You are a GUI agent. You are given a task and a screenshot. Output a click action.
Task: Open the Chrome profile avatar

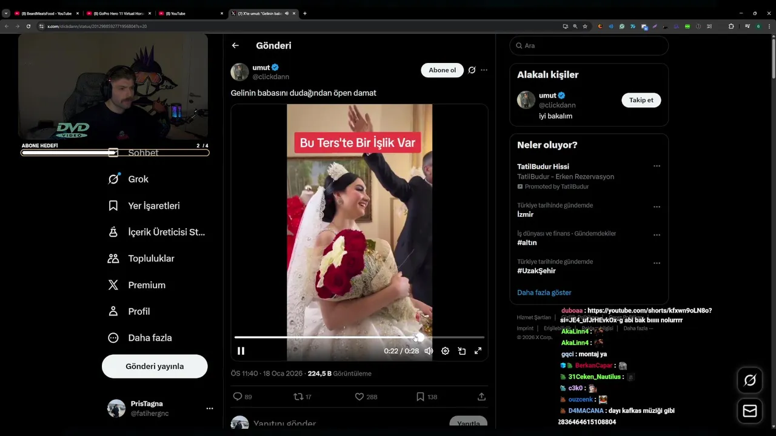coord(758,26)
